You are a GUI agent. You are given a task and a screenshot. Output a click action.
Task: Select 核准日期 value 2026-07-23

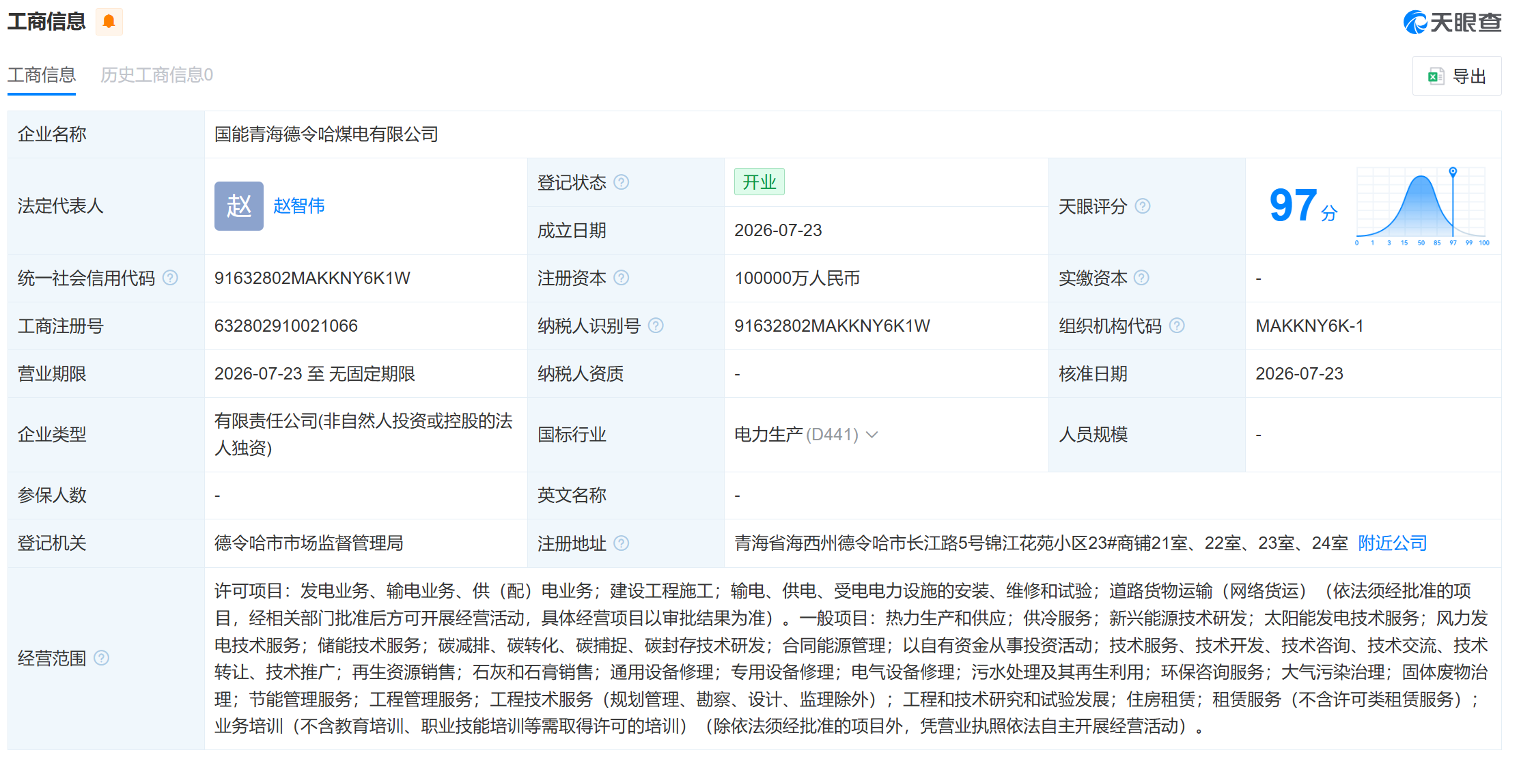coord(1299,373)
